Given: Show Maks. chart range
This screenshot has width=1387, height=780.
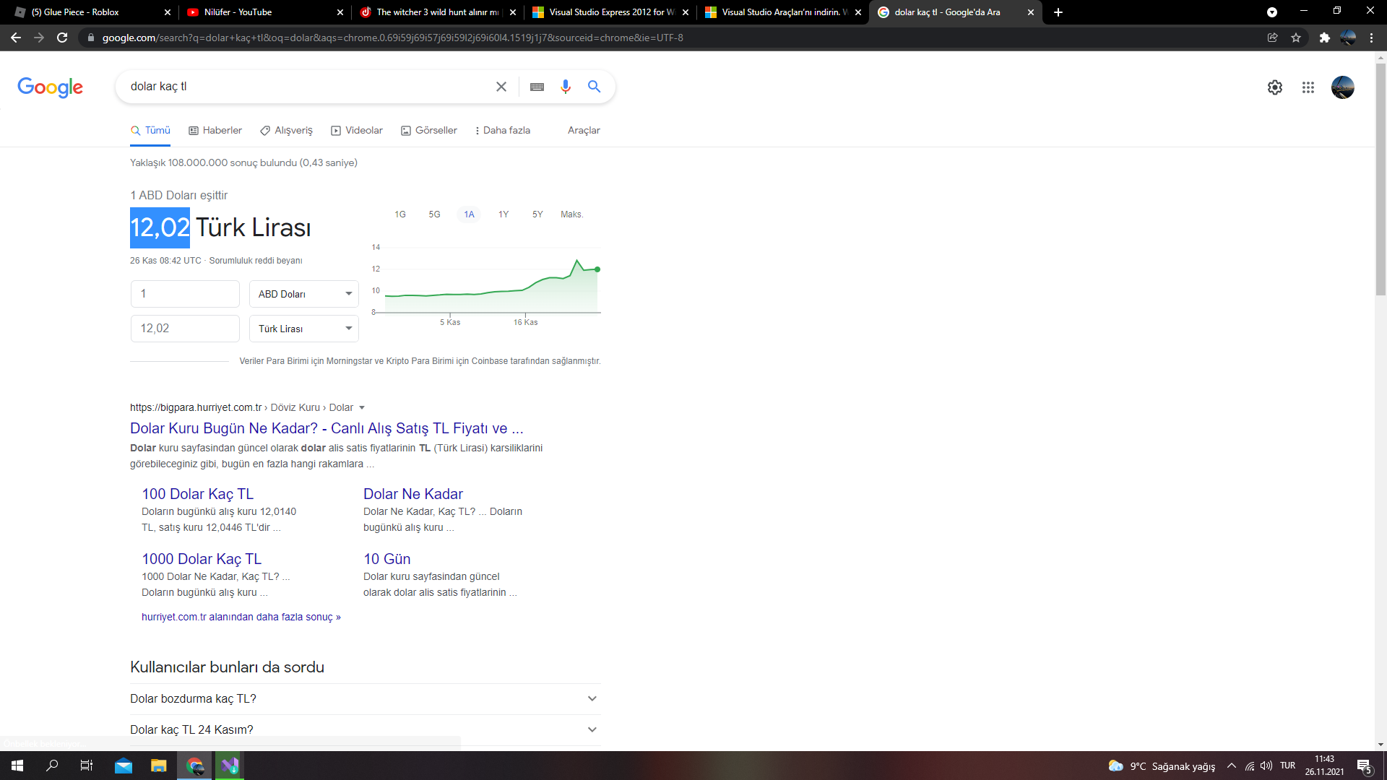Looking at the screenshot, I should [571, 214].
